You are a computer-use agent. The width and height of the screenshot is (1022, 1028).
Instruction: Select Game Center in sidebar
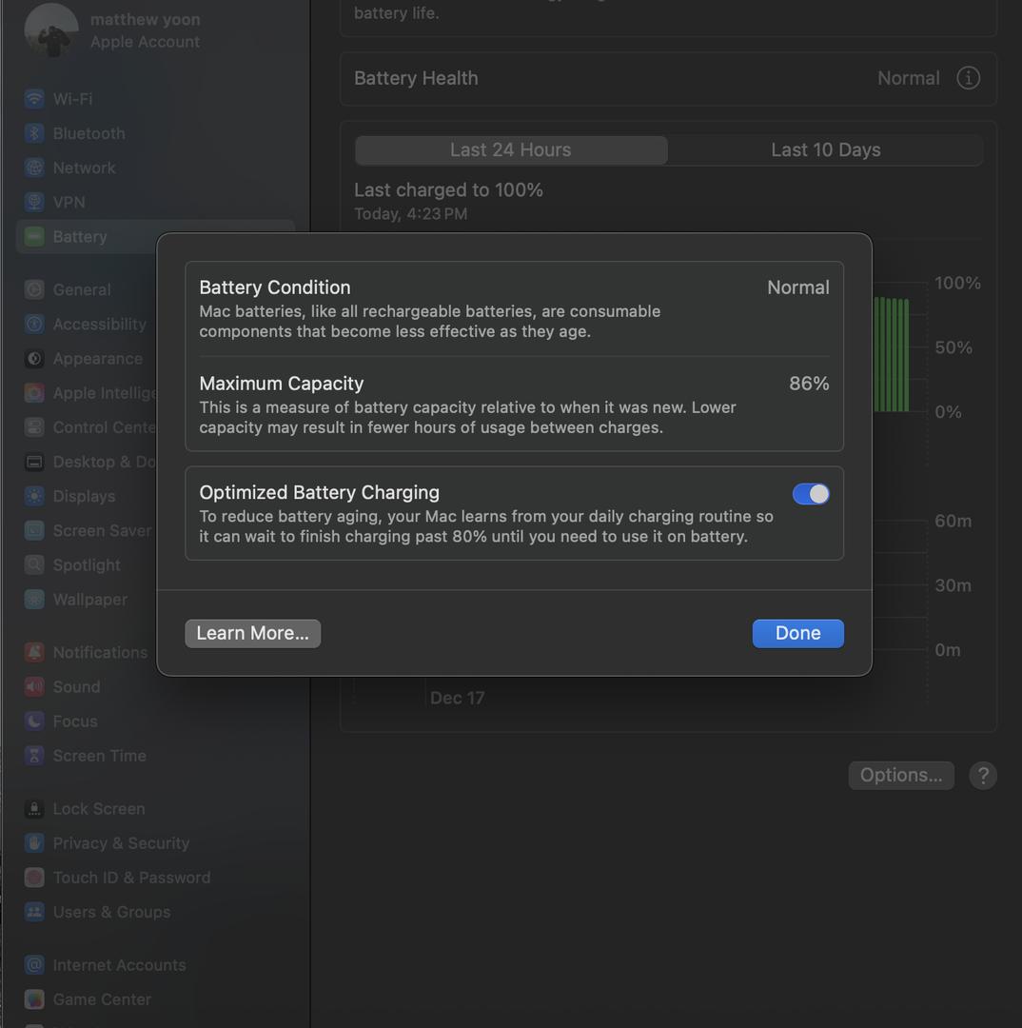(101, 998)
